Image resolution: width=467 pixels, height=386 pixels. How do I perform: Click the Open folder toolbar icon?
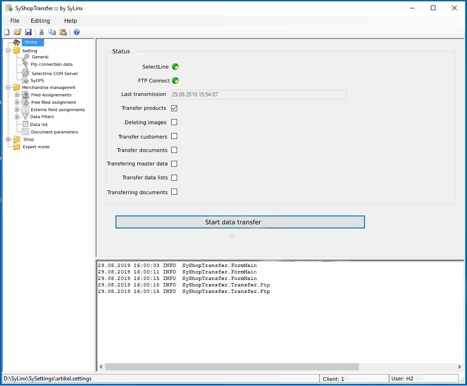[18, 32]
